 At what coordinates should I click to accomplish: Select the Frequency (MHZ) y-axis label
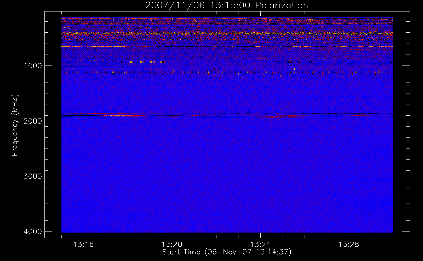point(15,125)
